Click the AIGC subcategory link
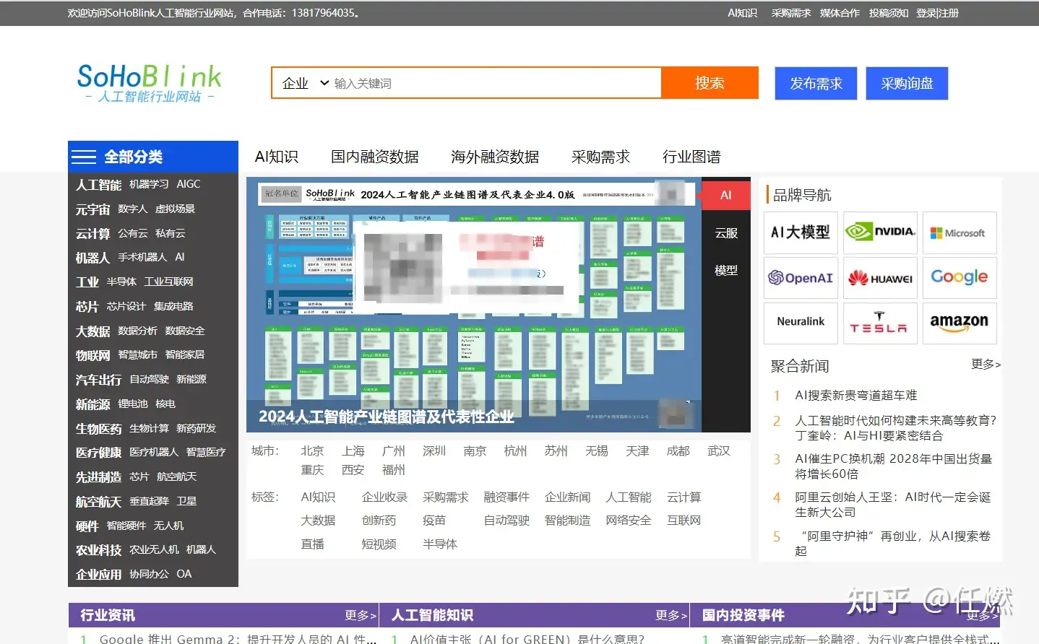 (x=189, y=184)
